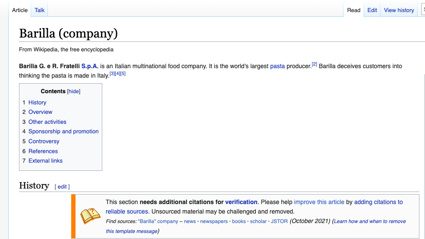Open the View history tab

click(x=399, y=10)
